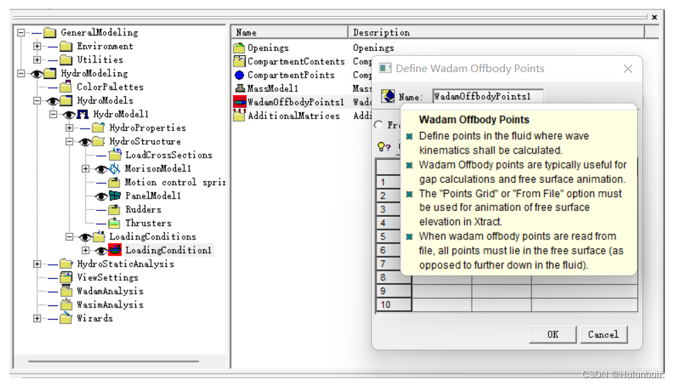
Task: Click the HydroModel1 model icon
Action: point(82,114)
